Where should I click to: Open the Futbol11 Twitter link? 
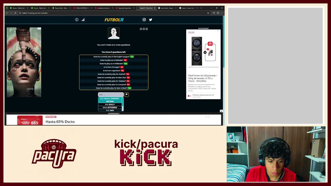point(151,20)
